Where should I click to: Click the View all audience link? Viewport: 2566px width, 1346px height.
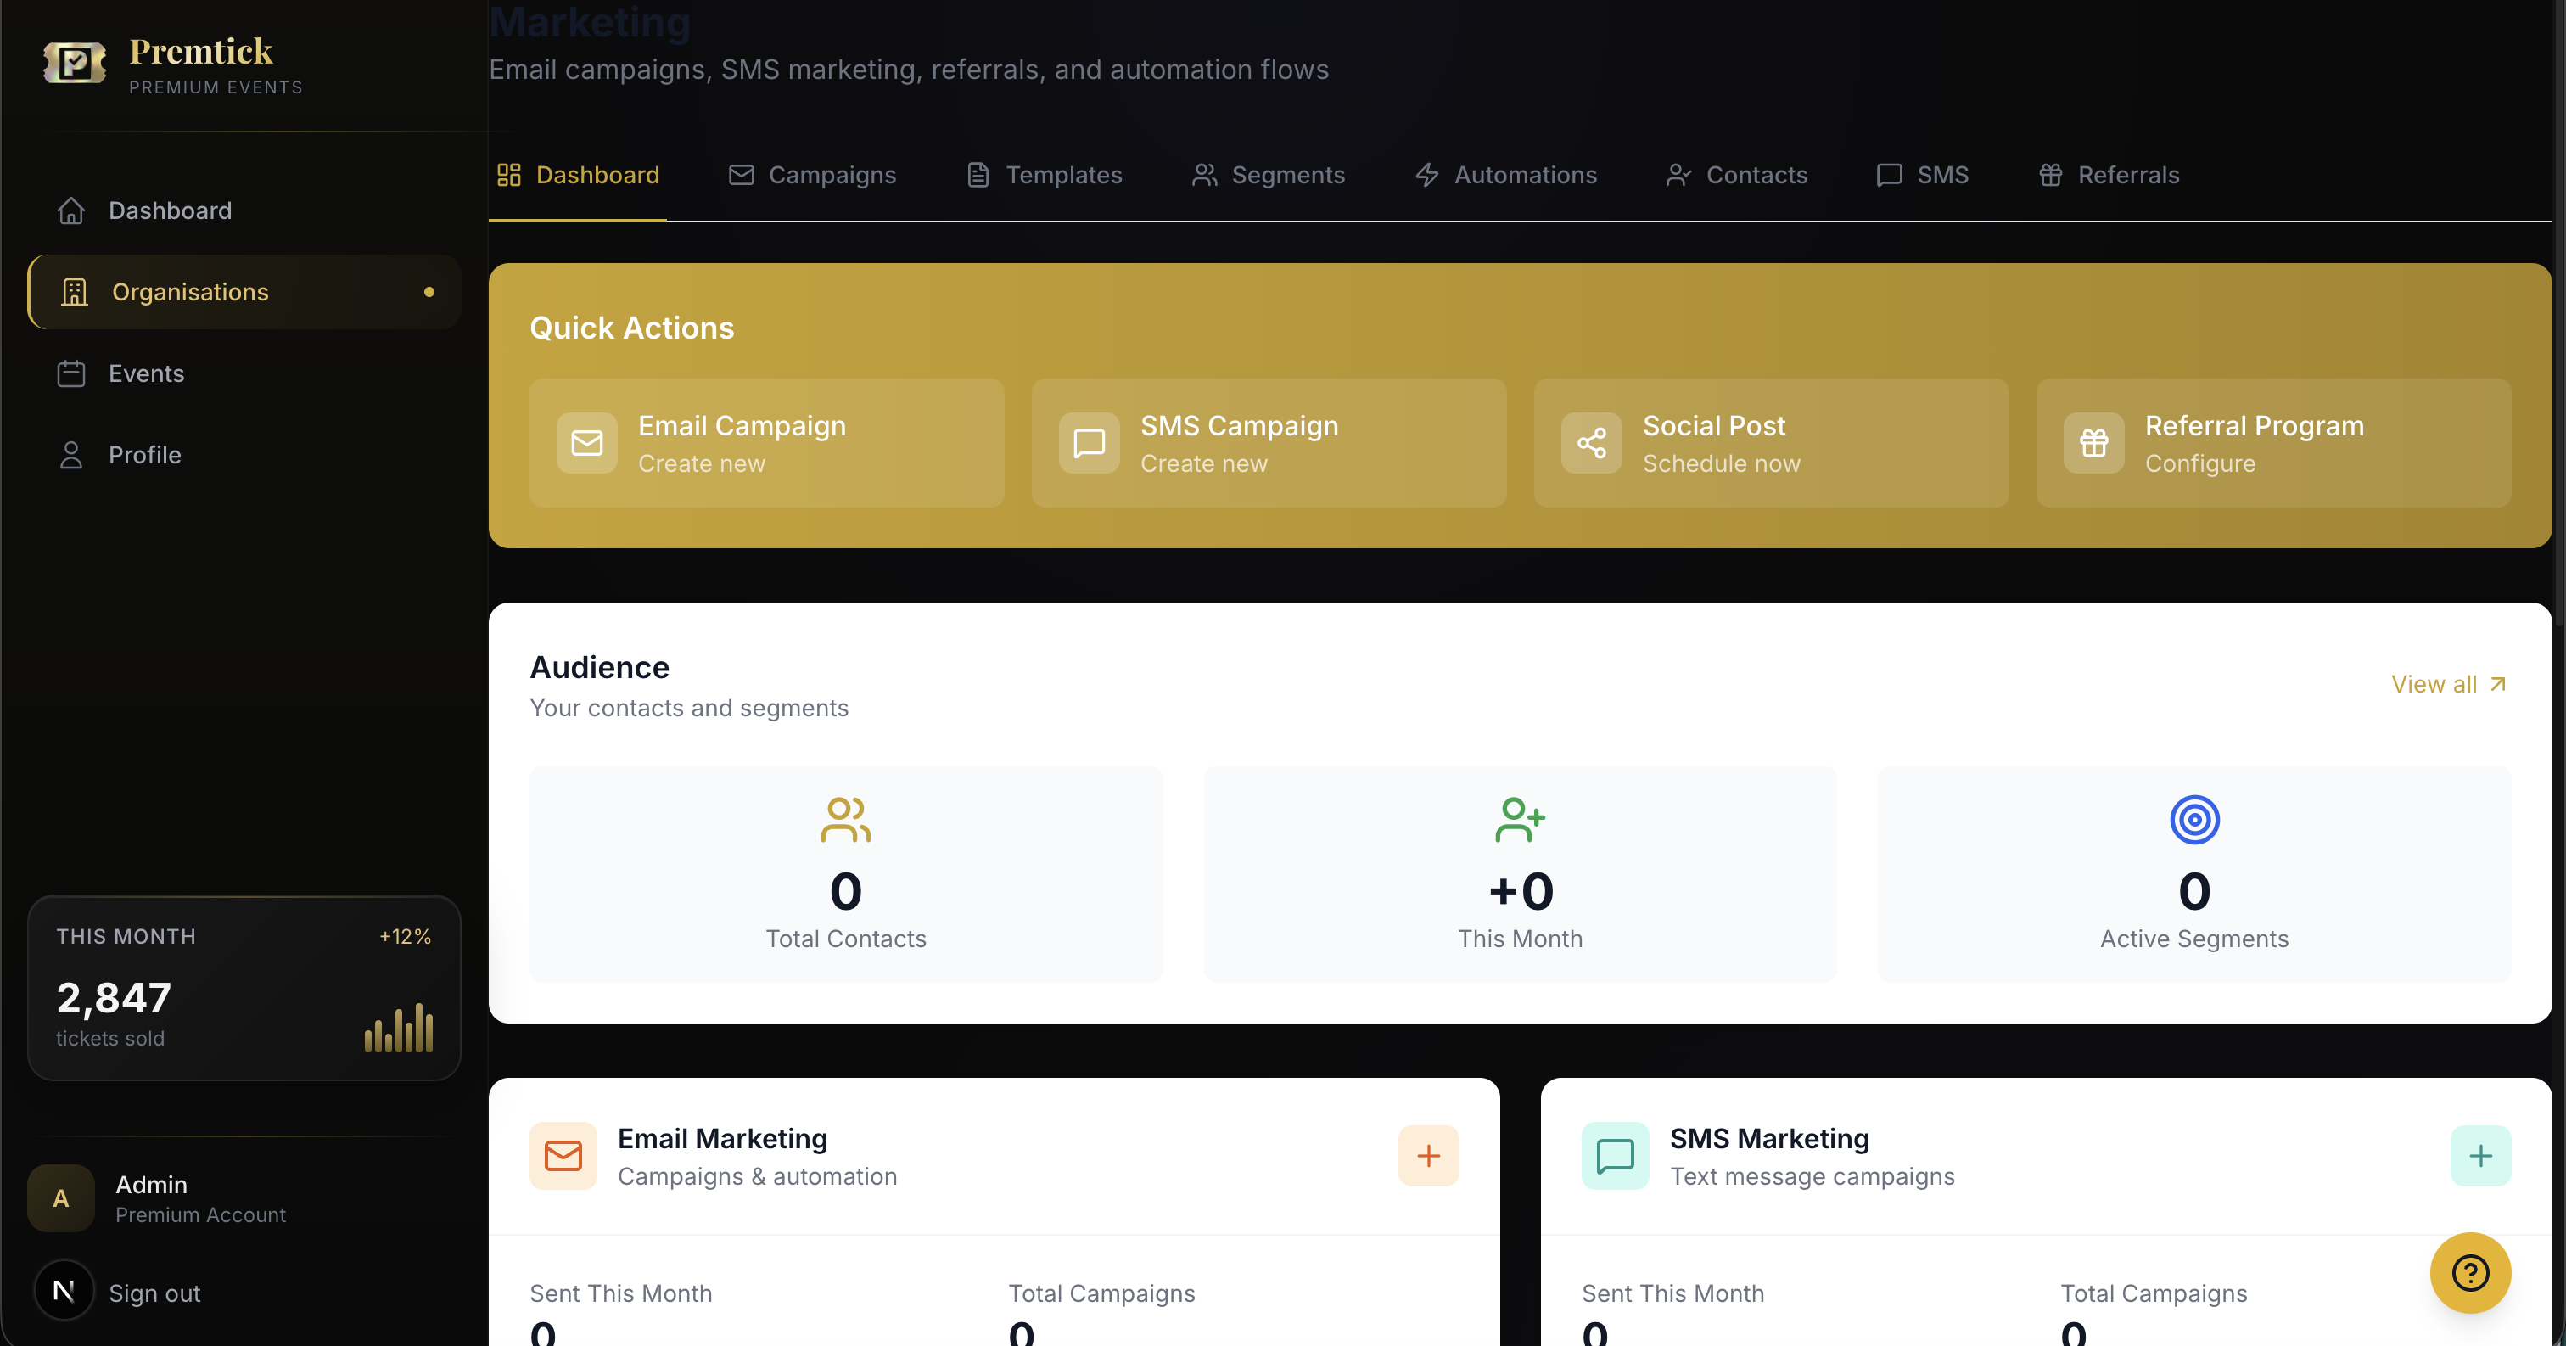click(2447, 685)
